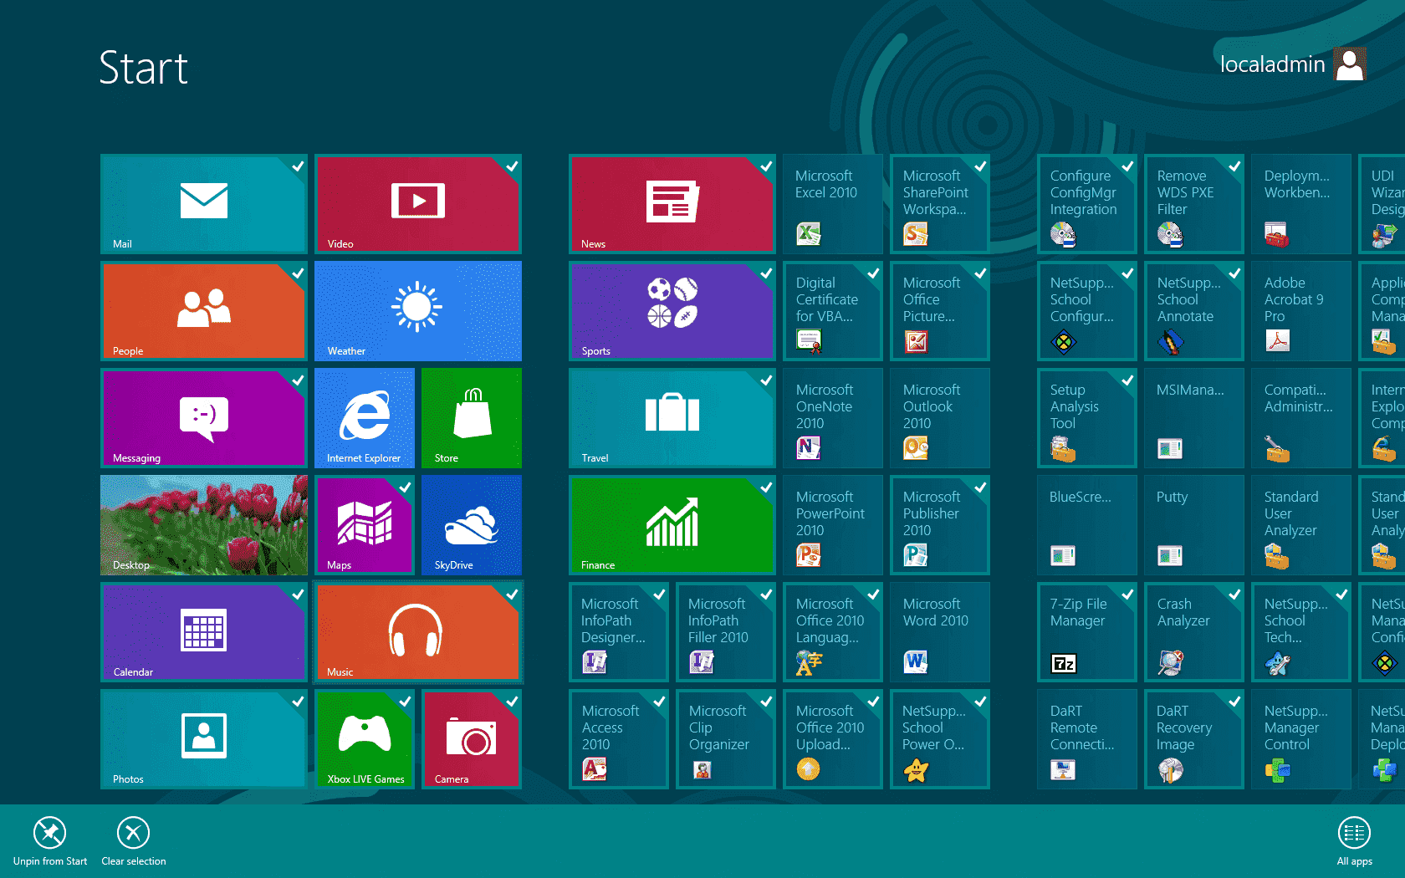Select the MSIMana... tile label
The width and height of the screenshot is (1405, 878).
coord(1190,390)
